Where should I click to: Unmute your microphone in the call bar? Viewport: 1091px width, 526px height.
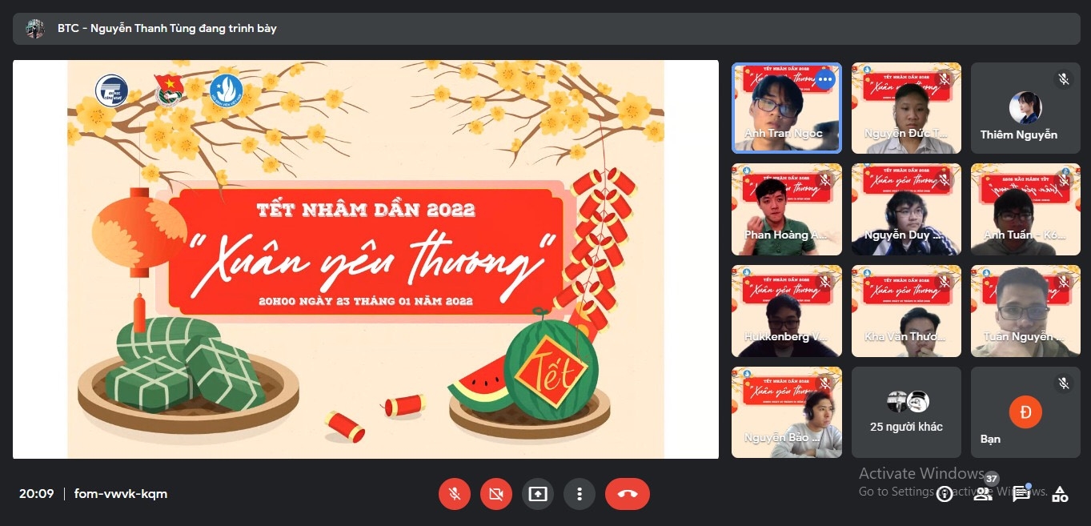pyautogui.click(x=454, y=494)
